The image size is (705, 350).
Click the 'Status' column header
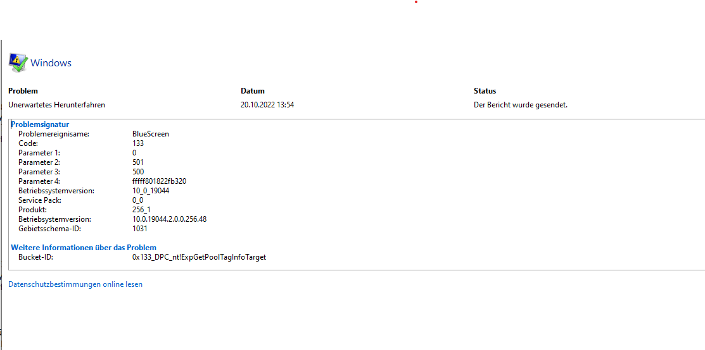(485, 91)
